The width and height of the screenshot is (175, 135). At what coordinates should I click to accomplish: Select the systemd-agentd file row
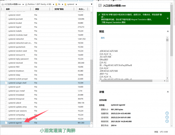pyautogui.click(x=45, y=123)
